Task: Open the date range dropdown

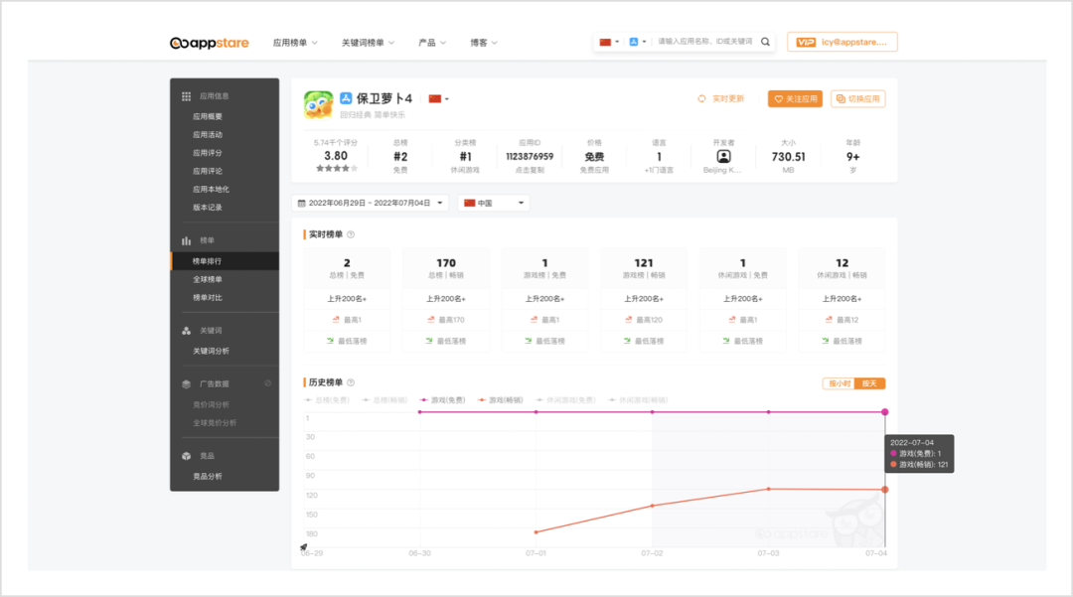Action: coord(370,203)
